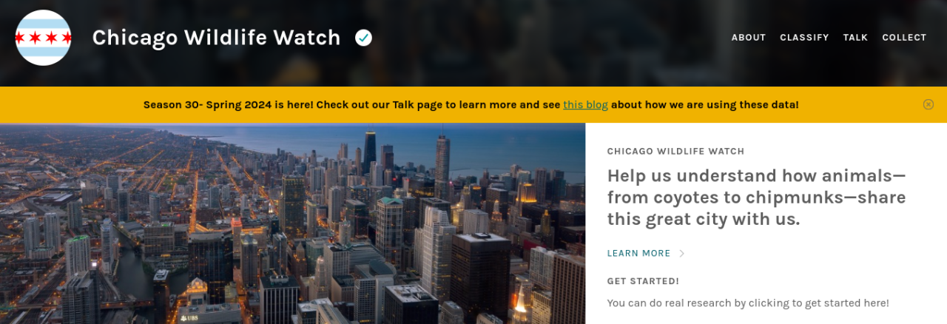Open the Talk discussion boards
This screenshot has height=324, width=947.
855,38
